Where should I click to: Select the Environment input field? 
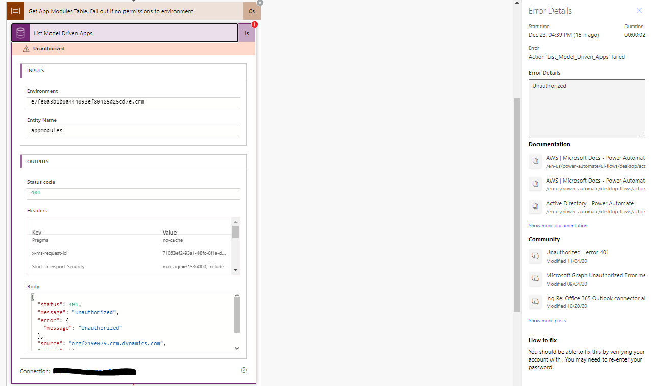pos(133,102)
